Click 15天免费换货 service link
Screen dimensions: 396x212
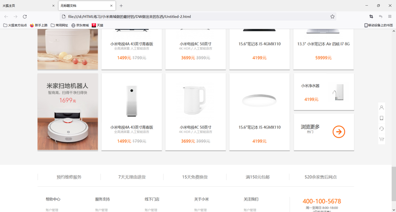tap(195, 177)
